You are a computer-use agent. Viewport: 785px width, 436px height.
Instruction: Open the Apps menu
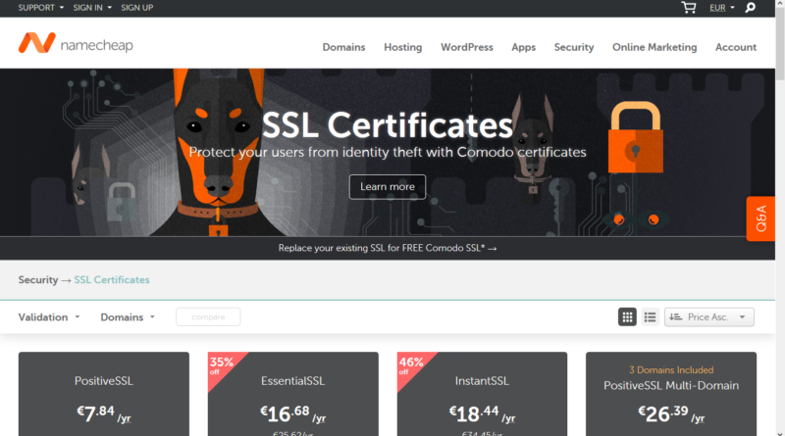click(524, 47)
